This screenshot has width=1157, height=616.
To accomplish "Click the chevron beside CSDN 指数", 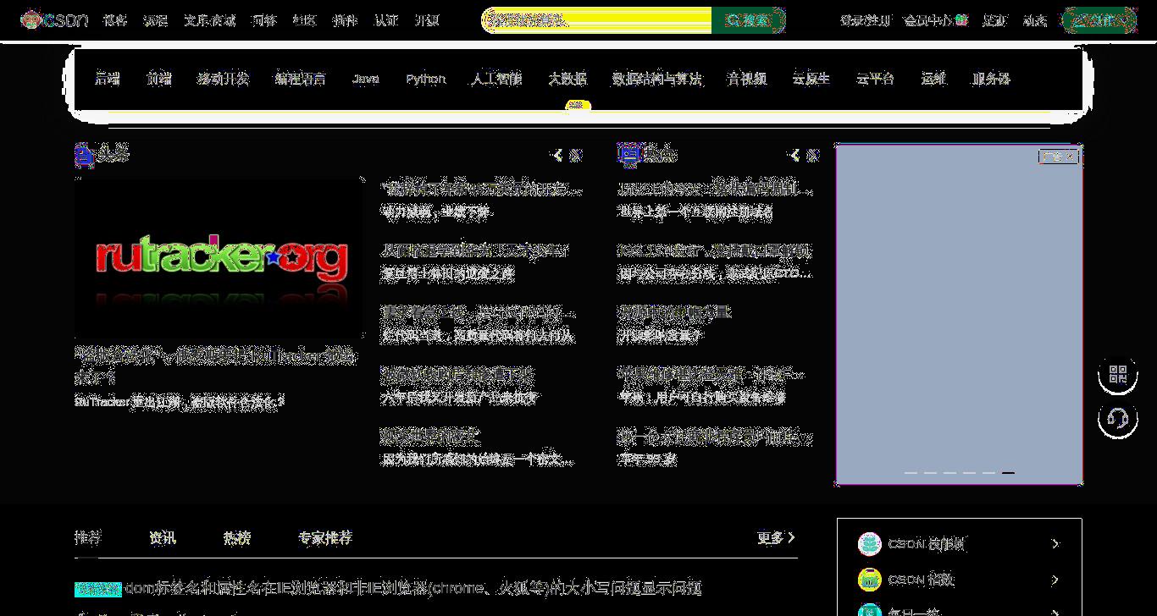I will point(1055,580).
